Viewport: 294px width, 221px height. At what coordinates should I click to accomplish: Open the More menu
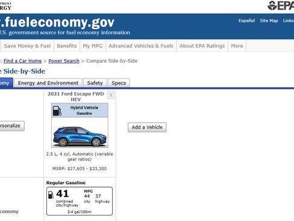point(237,46)
